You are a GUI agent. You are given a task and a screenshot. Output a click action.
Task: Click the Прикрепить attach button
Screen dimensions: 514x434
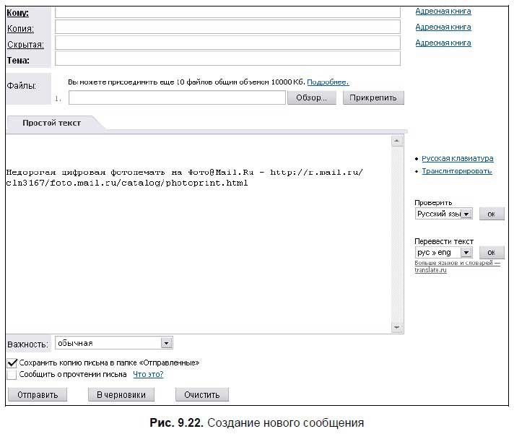point(373,97)
